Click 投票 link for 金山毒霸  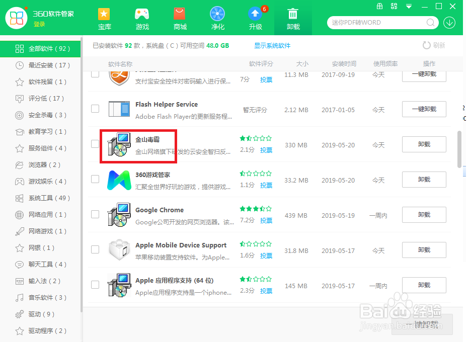266,150
